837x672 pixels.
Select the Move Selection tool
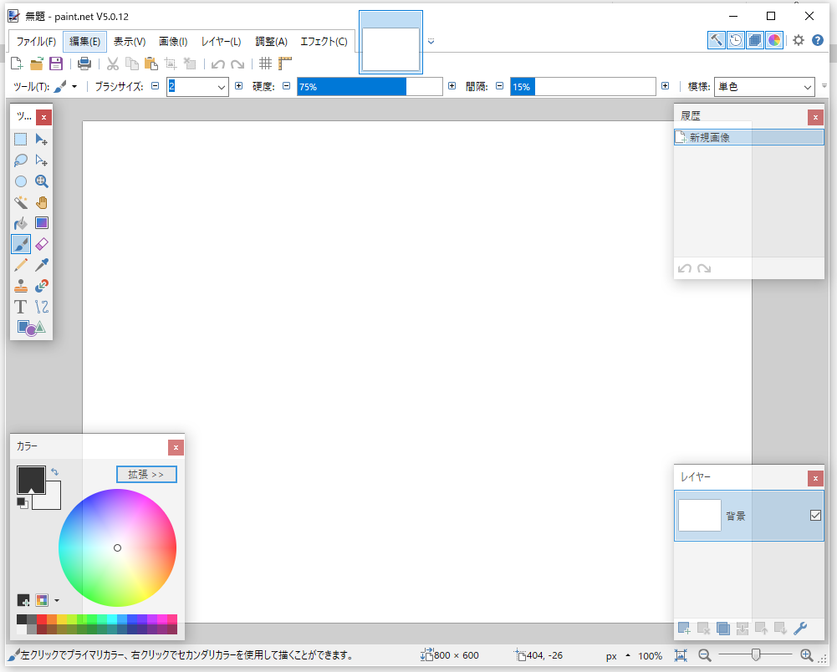click(41, 160)
